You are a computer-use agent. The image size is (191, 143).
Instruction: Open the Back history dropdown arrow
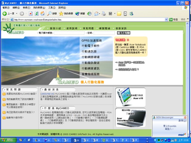17,13
